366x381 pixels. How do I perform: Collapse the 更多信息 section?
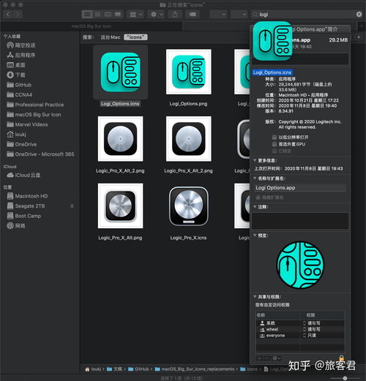[255, 160]
